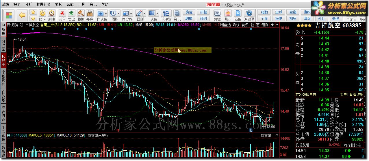Click the 研报 button

203,12
